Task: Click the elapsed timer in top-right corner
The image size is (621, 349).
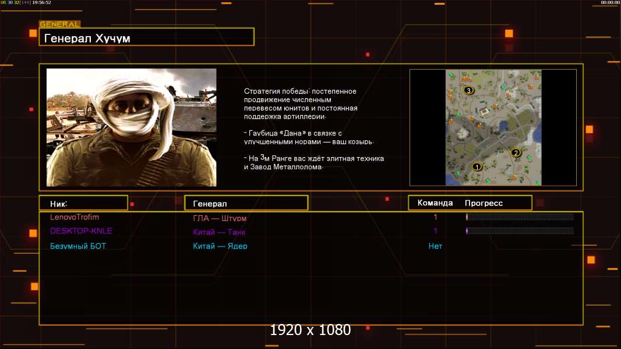Action: coord(610,3)
